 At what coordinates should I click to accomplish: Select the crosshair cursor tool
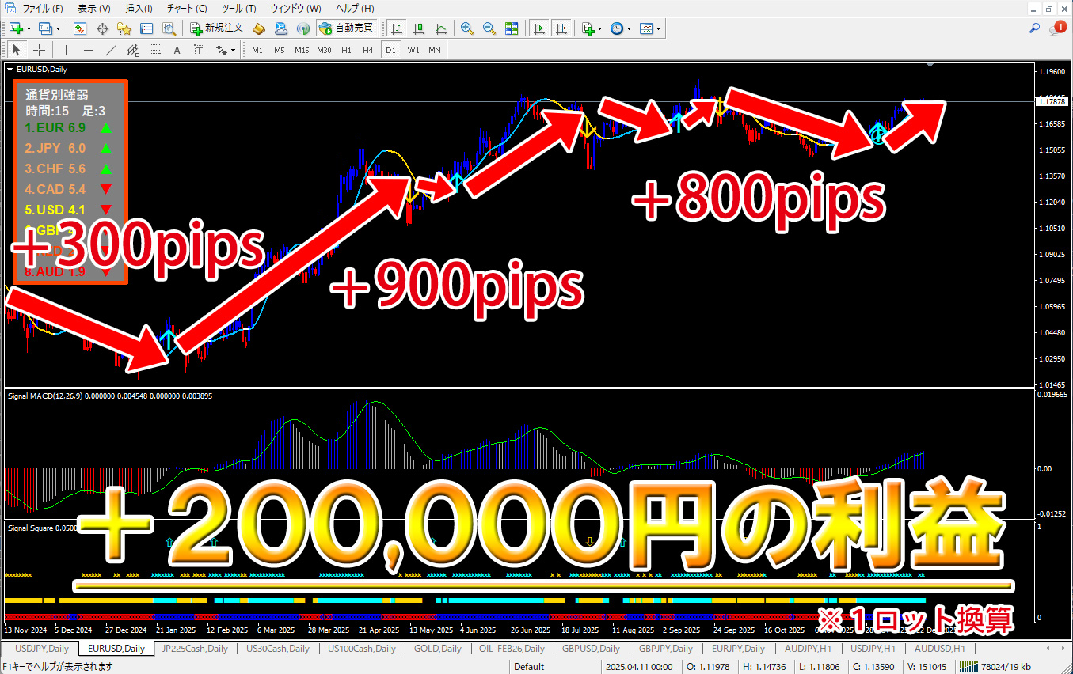coord(38,50)
